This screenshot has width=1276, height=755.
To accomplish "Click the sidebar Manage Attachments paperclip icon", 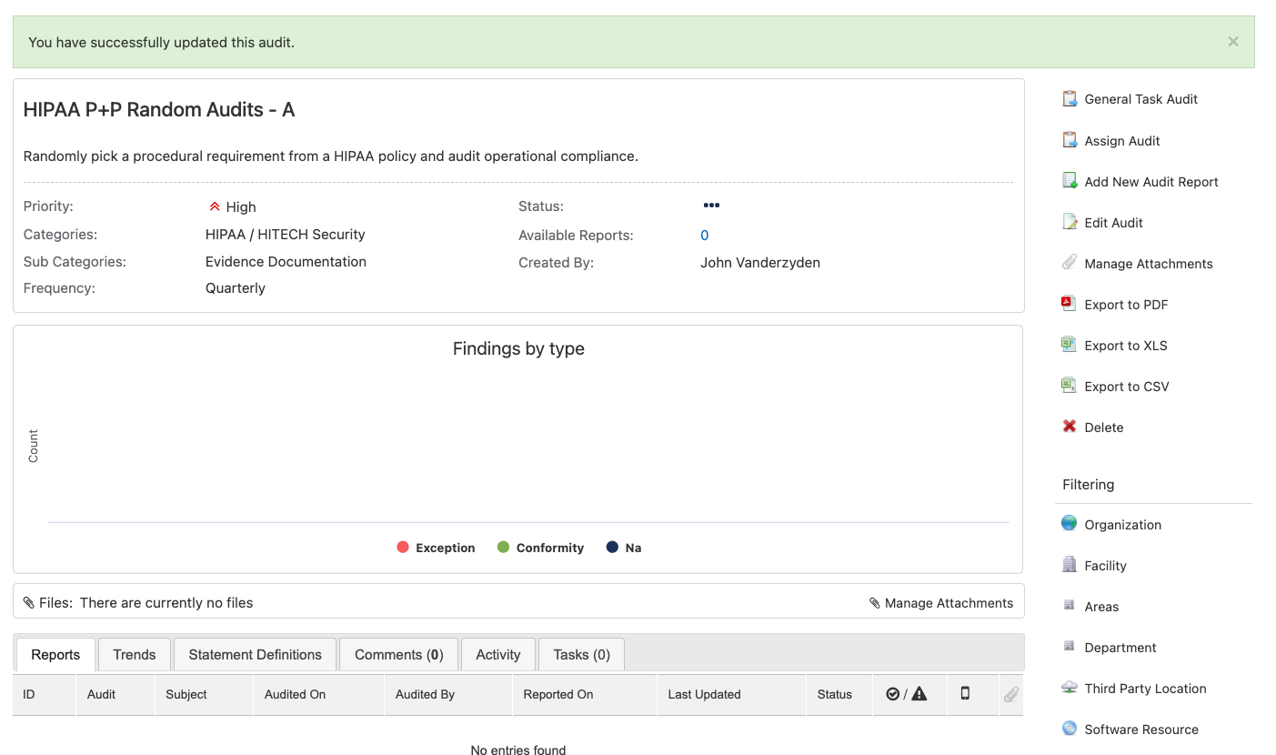I will tap(1070, 263).
